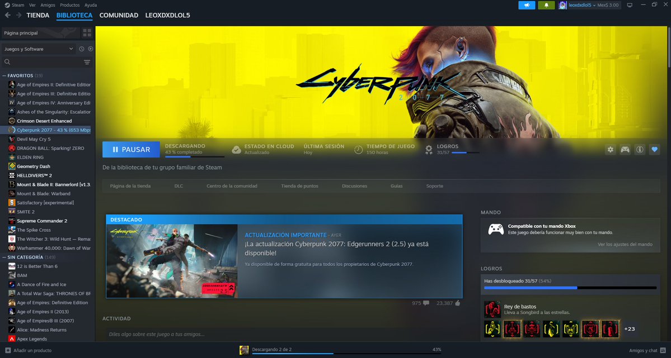
Task: Open Centro de la comunidad link
Action: point(232,186)
